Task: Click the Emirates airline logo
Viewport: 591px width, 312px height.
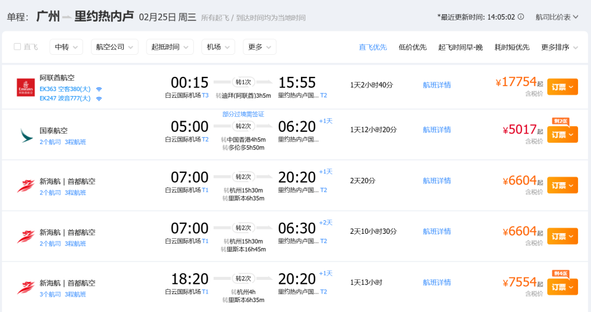Action: [x=26, y=87]
